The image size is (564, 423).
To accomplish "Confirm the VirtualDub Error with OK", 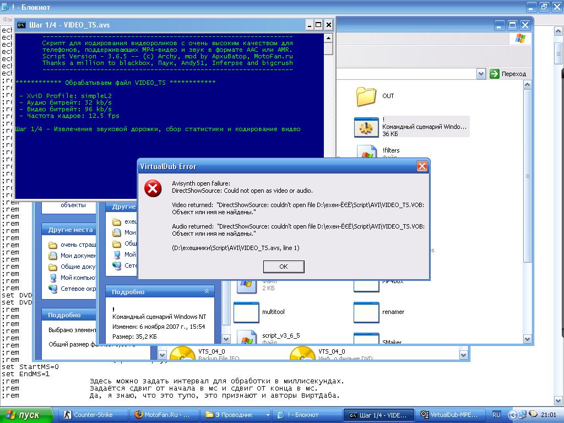I will click(x=284, y=267).
